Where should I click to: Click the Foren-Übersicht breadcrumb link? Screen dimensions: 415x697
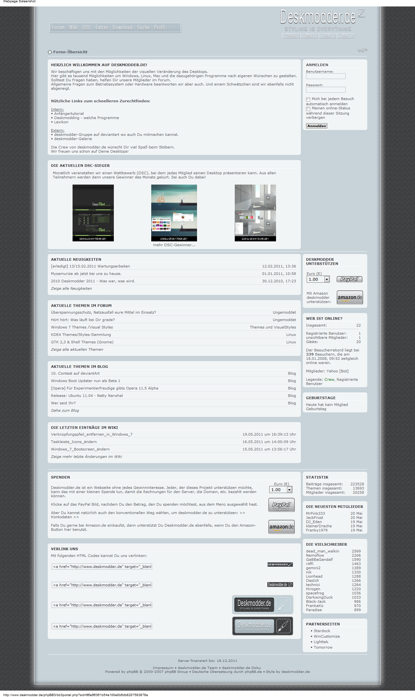pos(70,52)
